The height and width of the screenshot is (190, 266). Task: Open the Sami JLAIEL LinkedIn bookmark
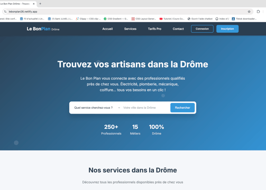click(60, 18)
